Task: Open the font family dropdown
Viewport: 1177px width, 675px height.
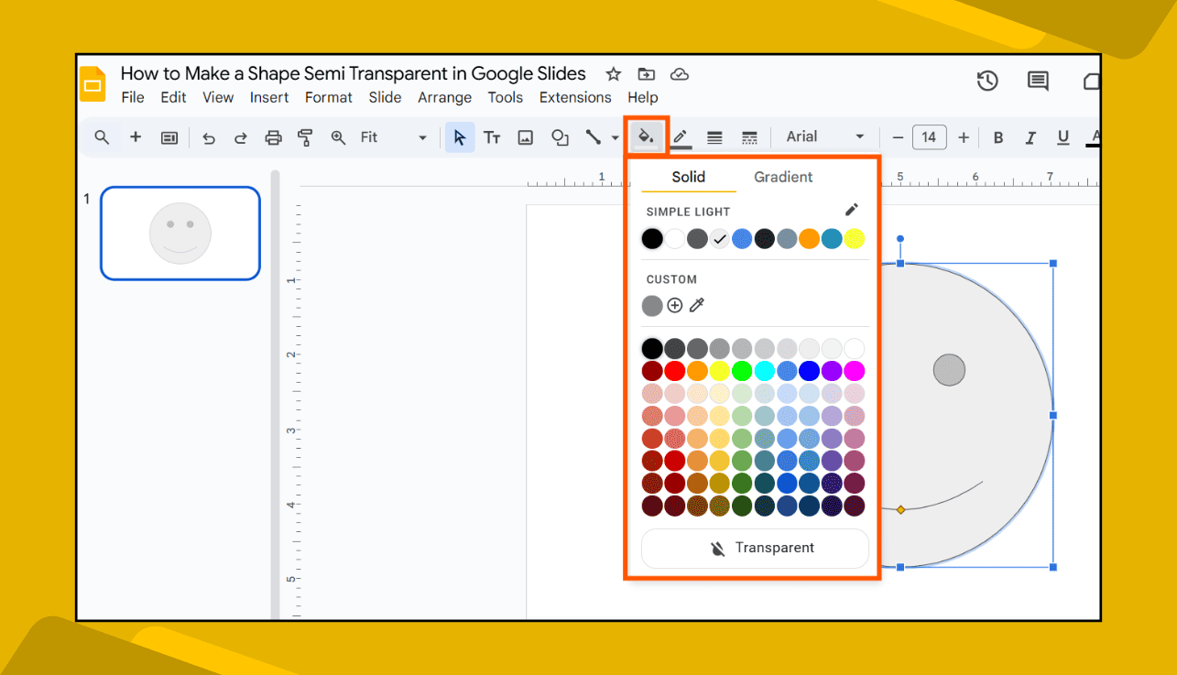Action: [x=823, y=136]
